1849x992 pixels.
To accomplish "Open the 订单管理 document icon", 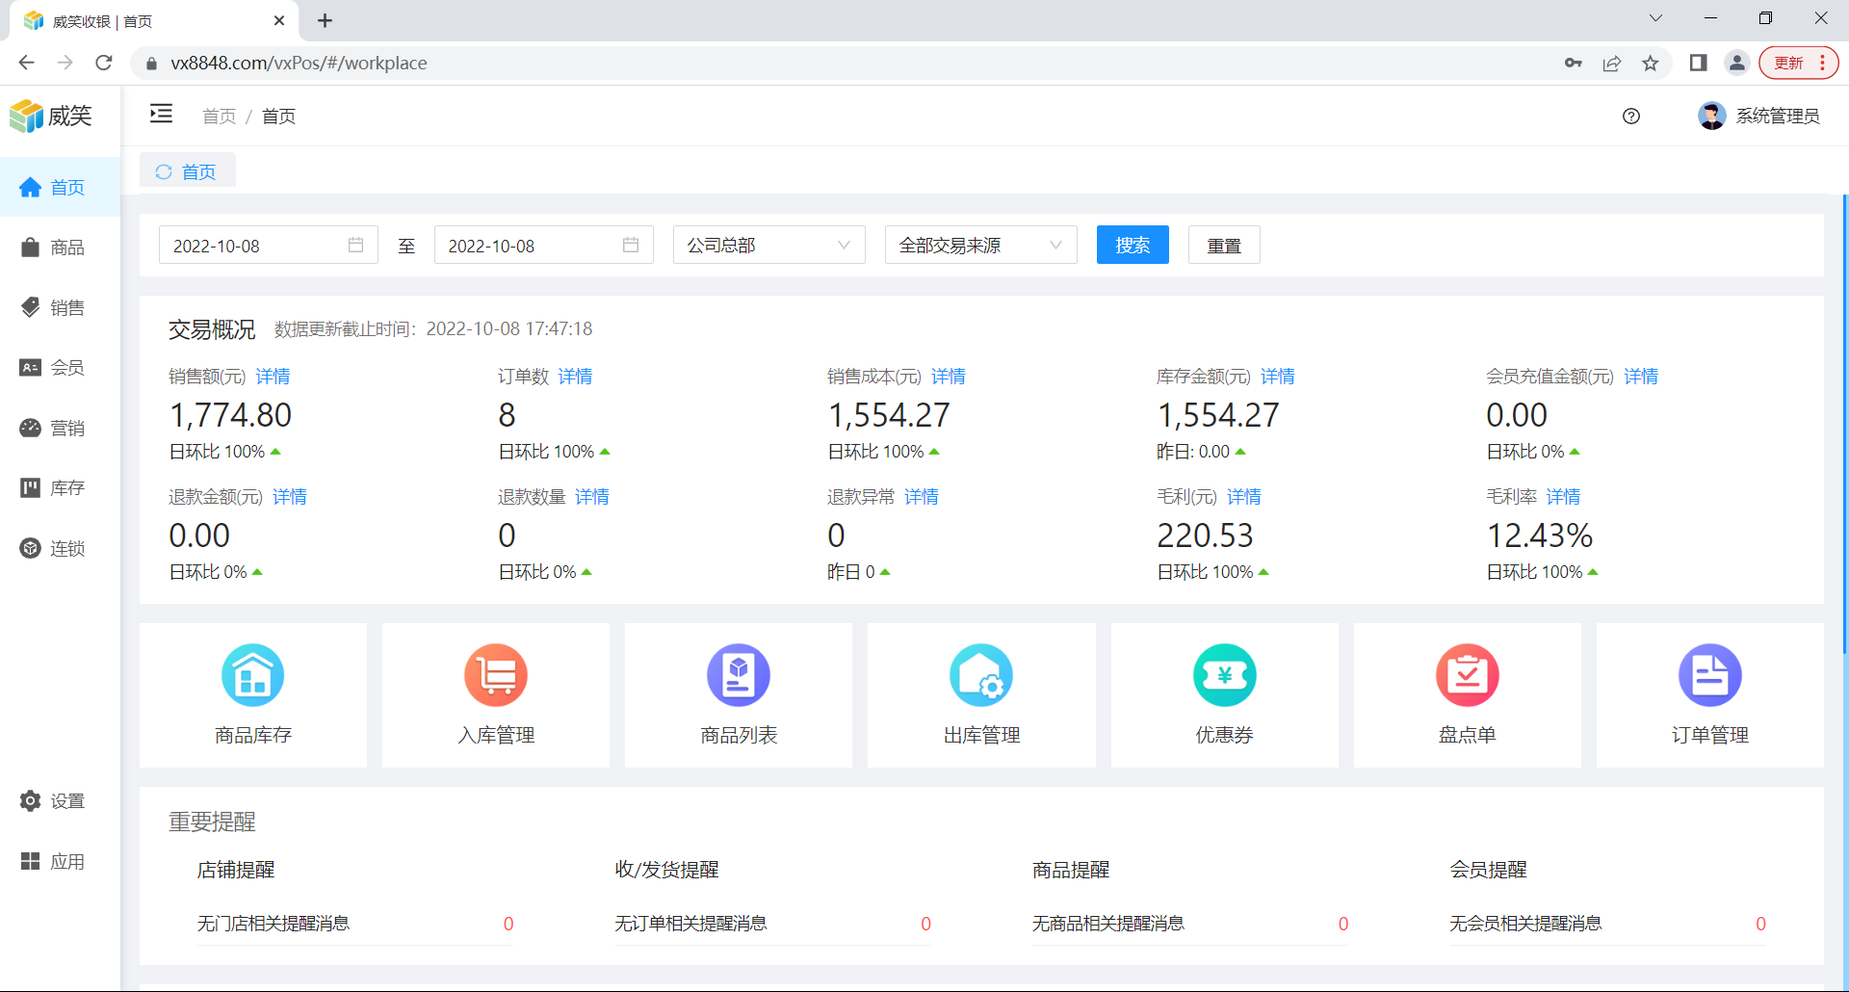I will [x=1709, y=675].
